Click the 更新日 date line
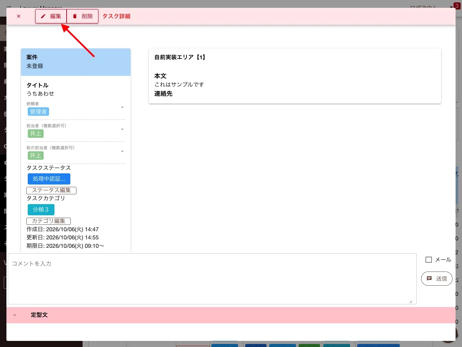Screen dimensions: 462x347 [63, 237]
